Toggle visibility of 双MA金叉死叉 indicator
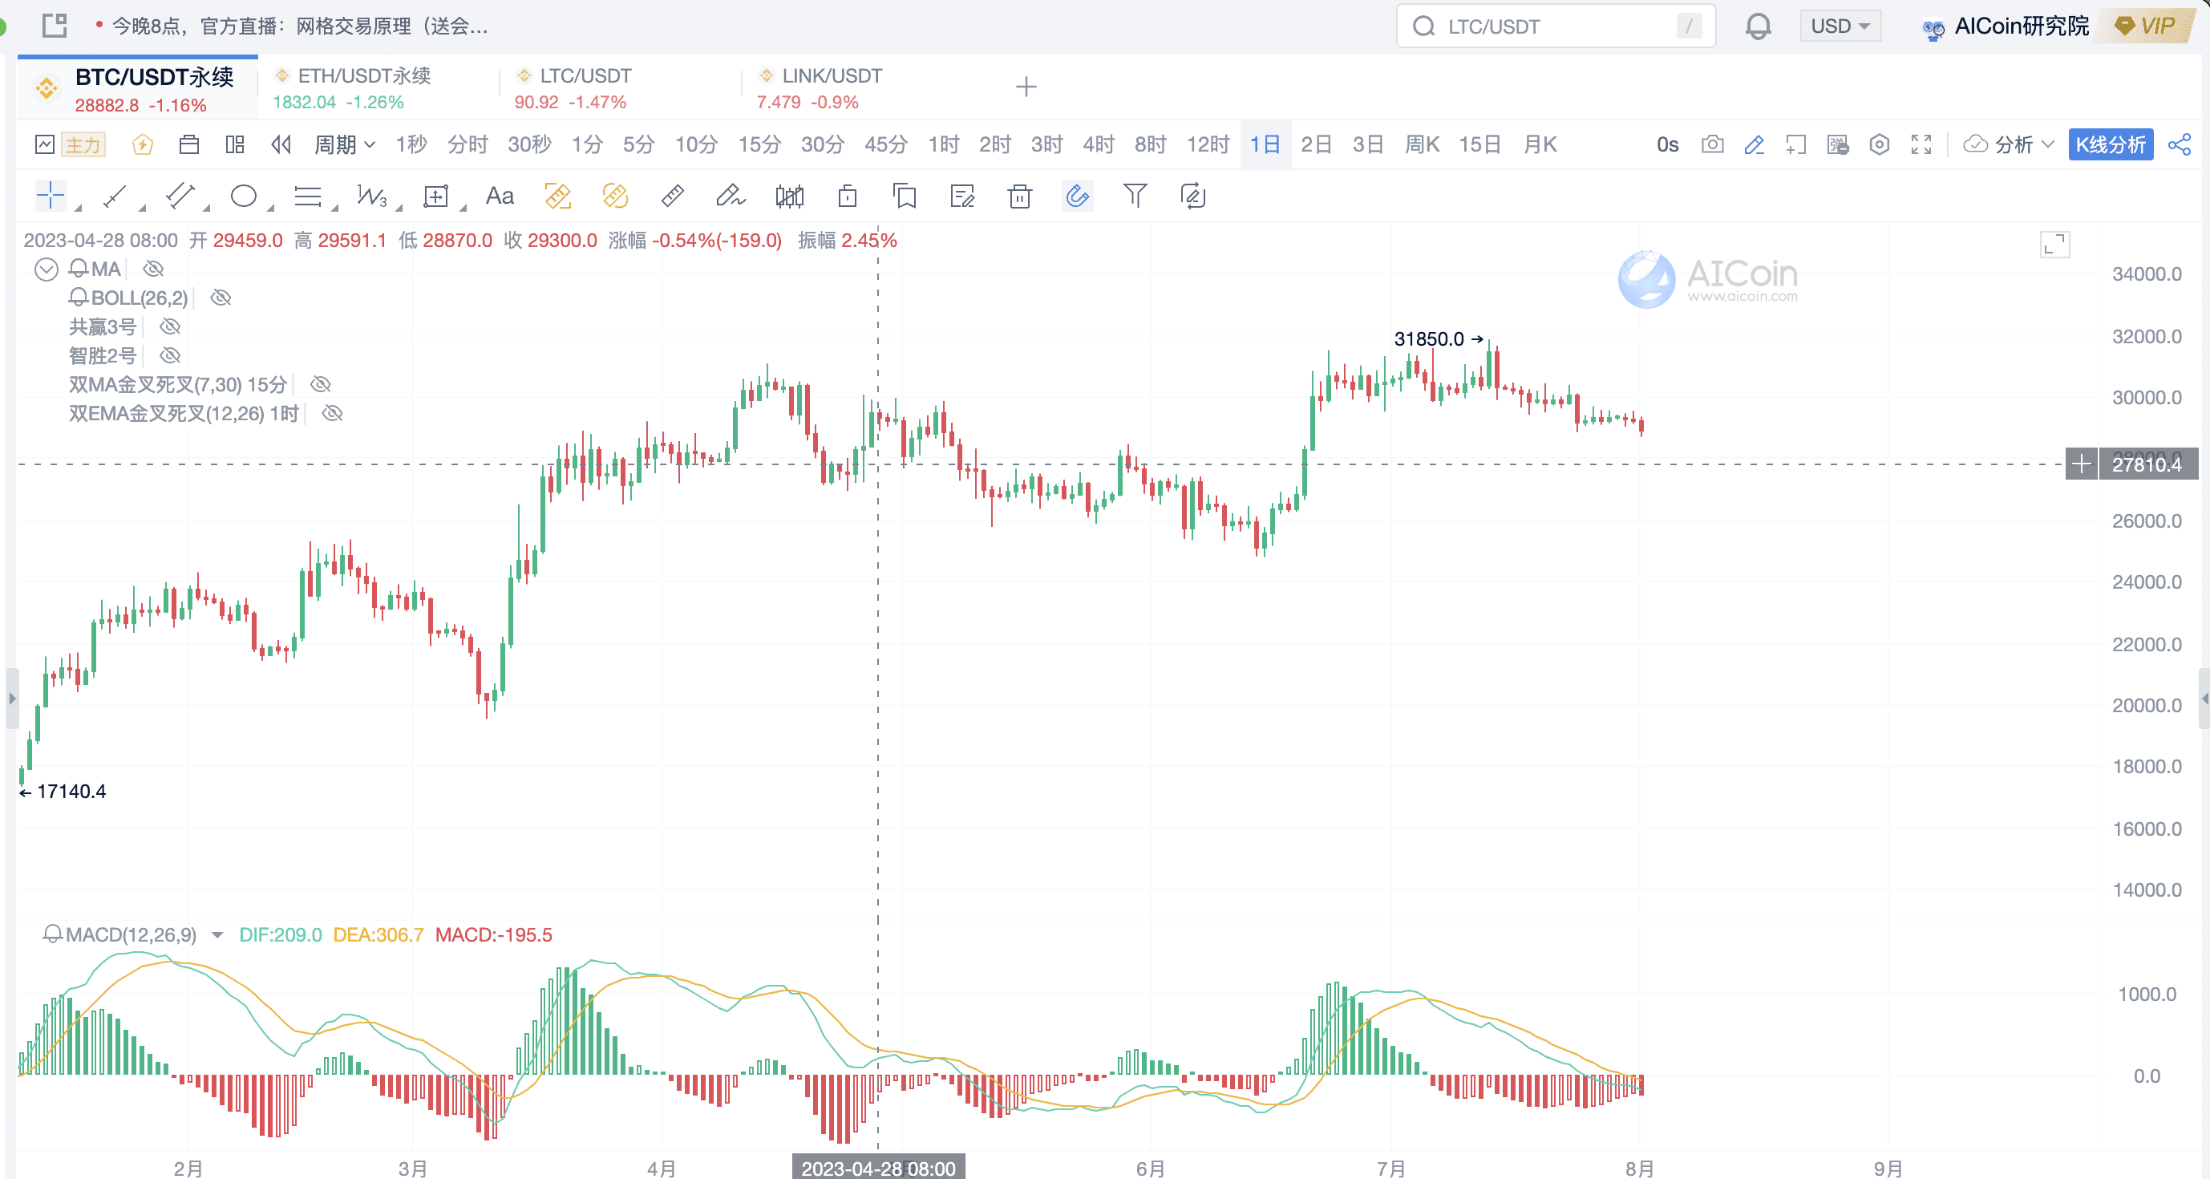The width and height of the screenshot is (2210, 1179). (x=320, y=384)
